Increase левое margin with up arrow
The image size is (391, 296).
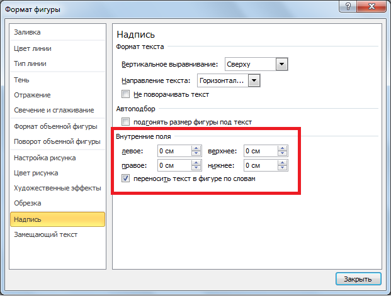[196, 148]
